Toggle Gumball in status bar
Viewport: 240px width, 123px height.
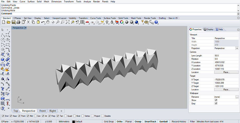tap(163, 121)
